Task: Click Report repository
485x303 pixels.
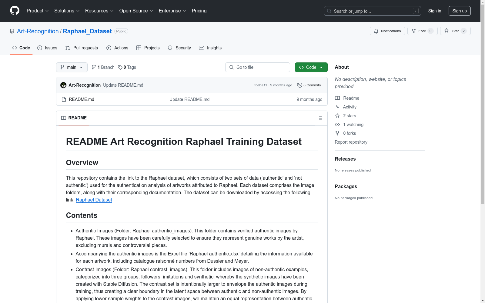Action: point(351,142)
